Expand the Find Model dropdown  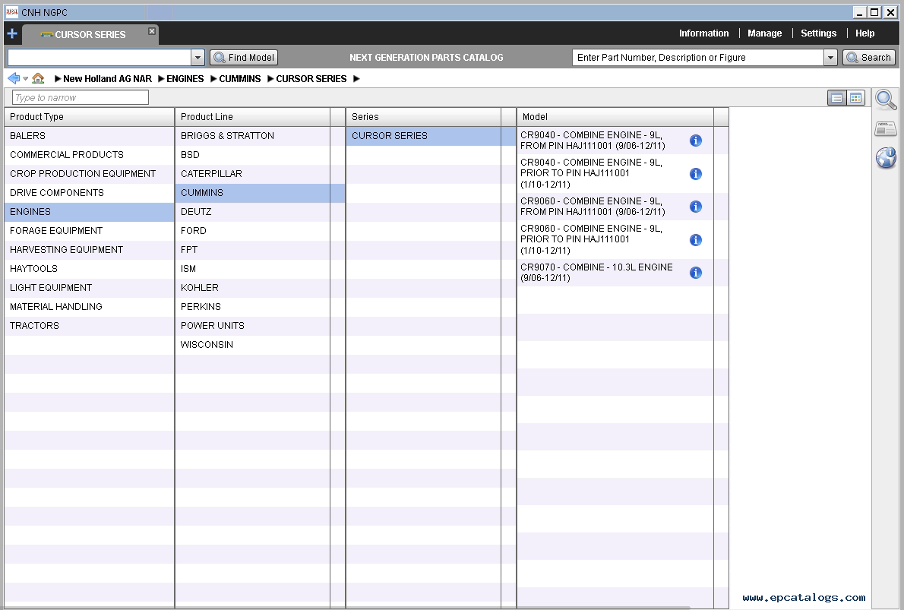pyautogui.click(x=198, y=58)
